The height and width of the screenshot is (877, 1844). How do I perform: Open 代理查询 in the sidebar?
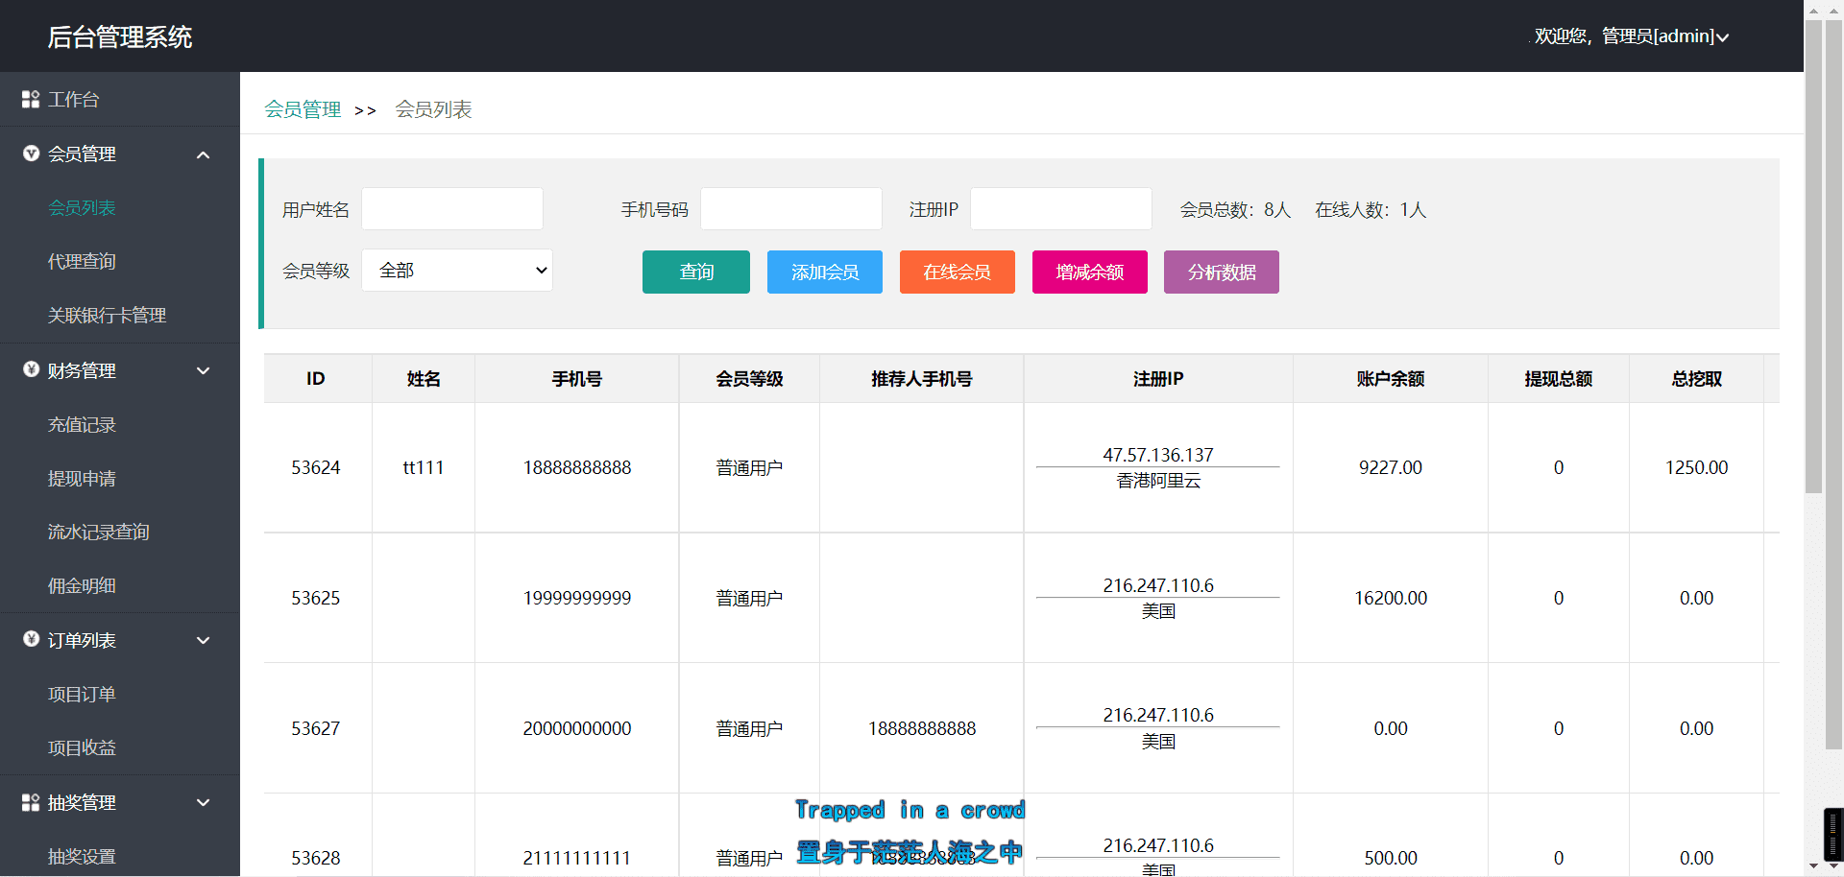82,261
